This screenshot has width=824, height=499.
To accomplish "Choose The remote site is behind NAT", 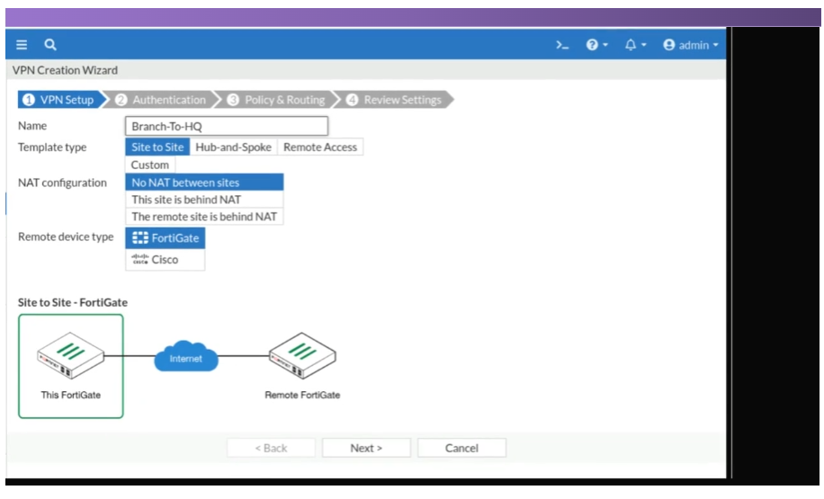I will [x=204, y=217].
